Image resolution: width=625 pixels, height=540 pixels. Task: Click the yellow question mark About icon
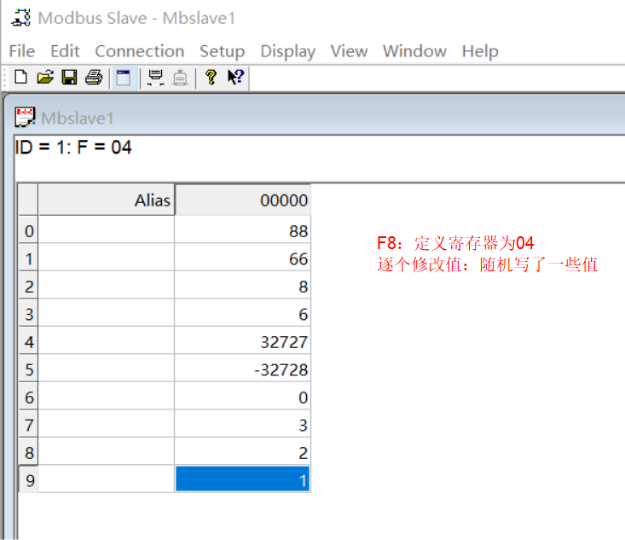click(x=211, y=77)
